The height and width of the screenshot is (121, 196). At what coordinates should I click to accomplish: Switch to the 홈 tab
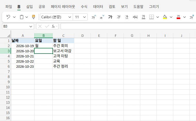pyautogui.click(x=19, y=6)
